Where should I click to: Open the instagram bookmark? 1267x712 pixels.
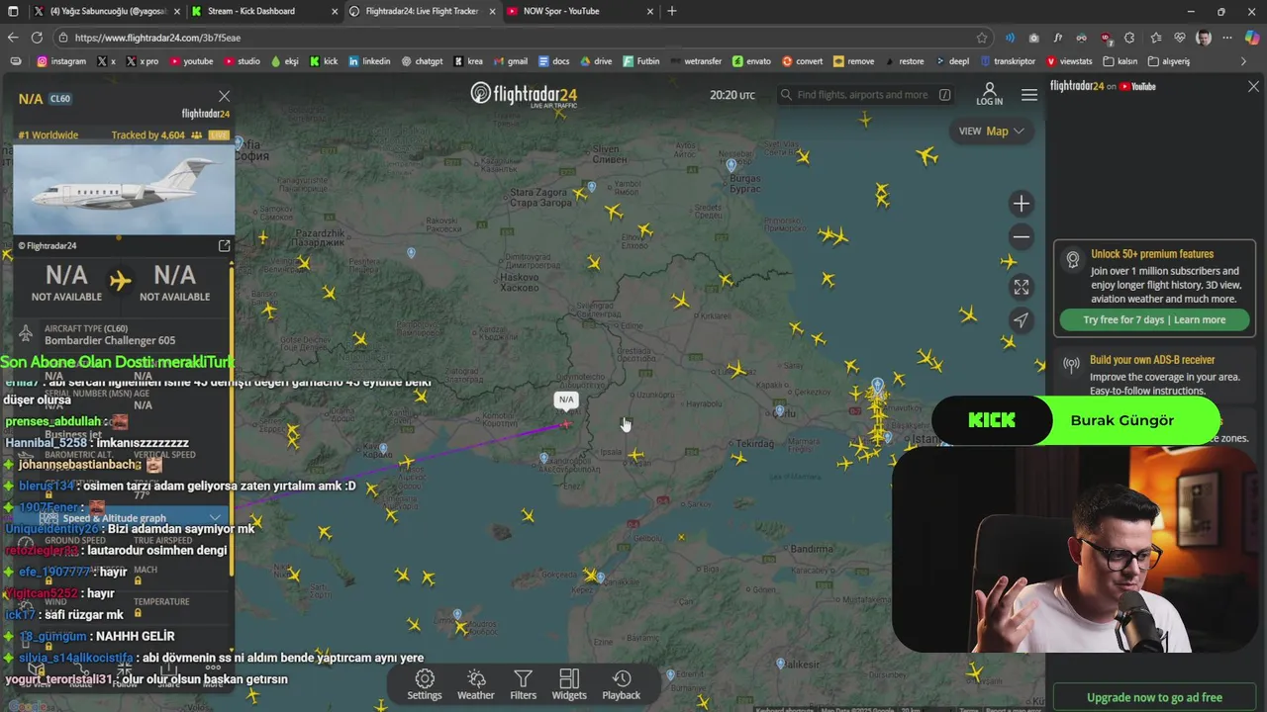pos(61,61)
